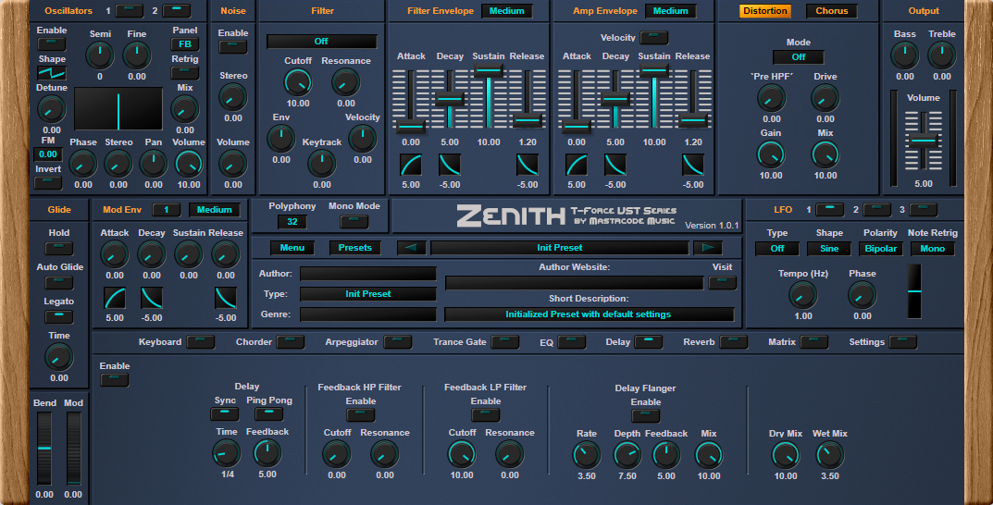Open the LFO Polarity Bipolar dropdown

(x=881, y=249)
